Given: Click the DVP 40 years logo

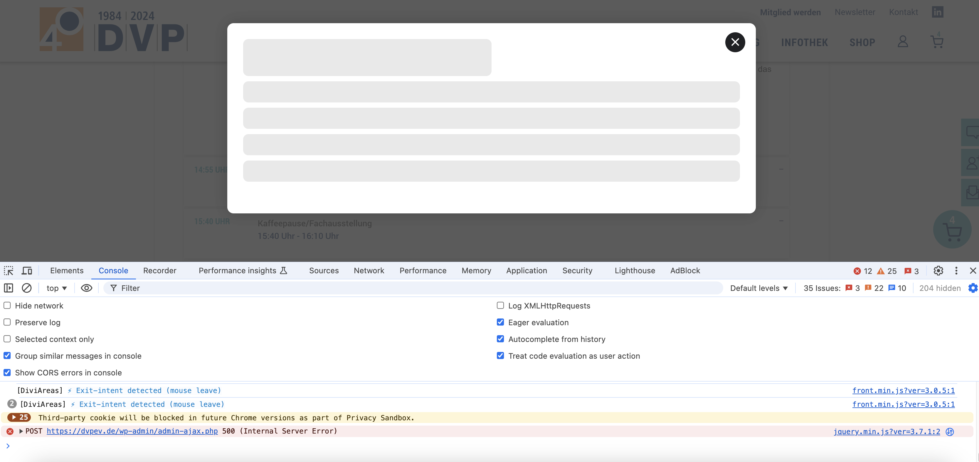Looking at the screenshot, I should coord(113,30).
